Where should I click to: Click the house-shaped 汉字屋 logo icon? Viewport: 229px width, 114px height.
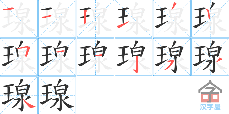pyautogui.click(x=210, y=91)
